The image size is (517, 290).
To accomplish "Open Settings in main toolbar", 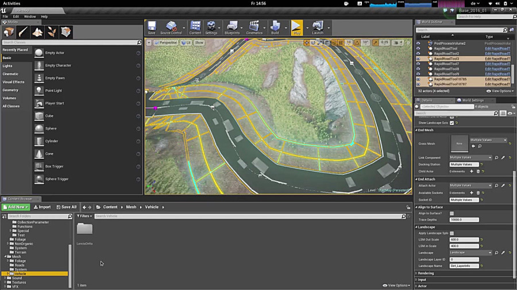I will [x=211, y=28].
